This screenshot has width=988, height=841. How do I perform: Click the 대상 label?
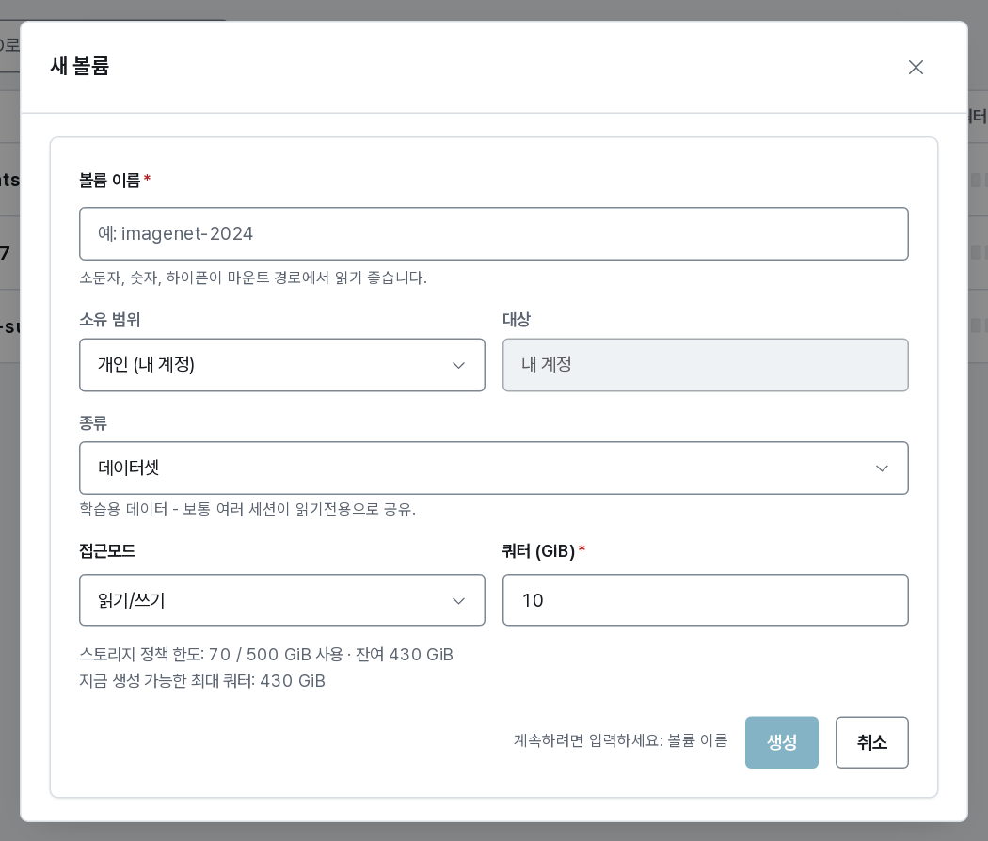point(517,320)
